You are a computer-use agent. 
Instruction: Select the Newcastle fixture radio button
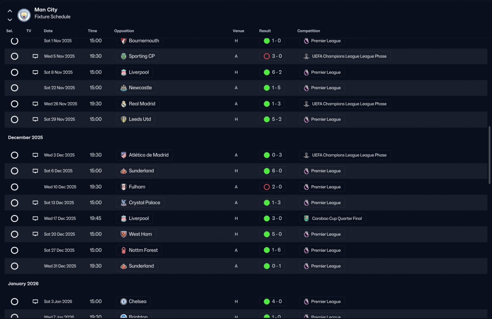[15, 88]
